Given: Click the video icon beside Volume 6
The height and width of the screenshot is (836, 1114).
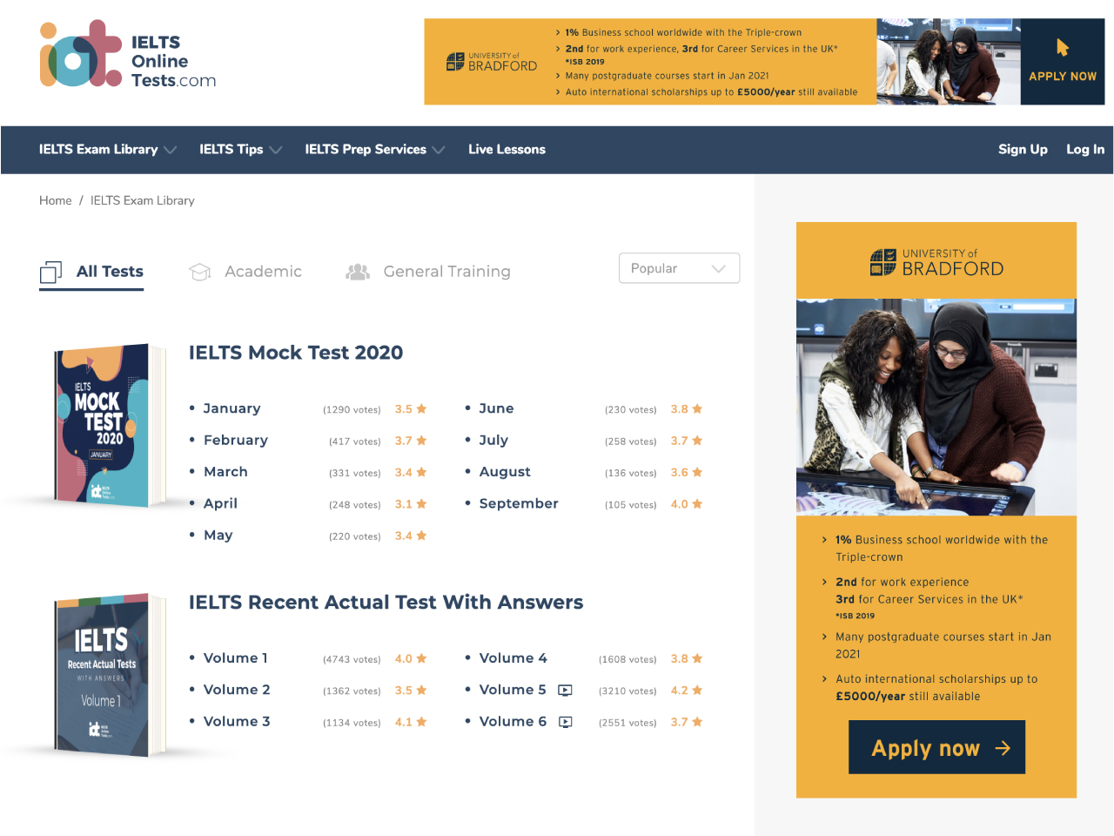Looking at the screenshot, I should coord(566,722).
